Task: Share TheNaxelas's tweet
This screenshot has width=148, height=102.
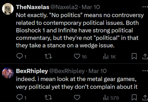Action: 145,57
